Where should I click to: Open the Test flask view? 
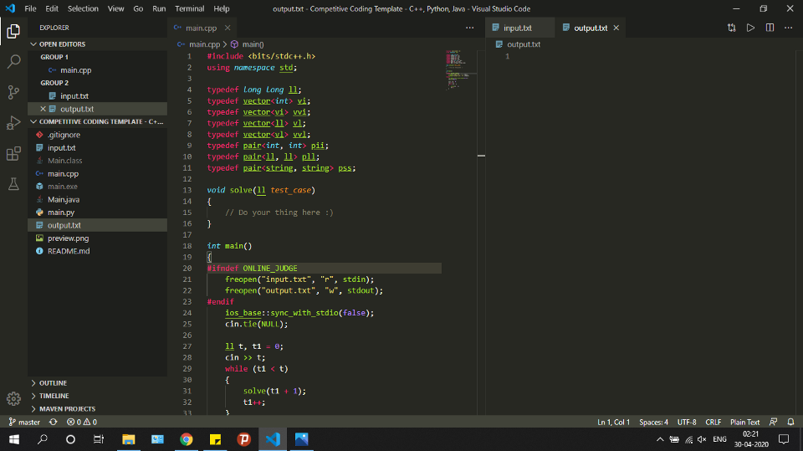[x=13, y=184]
